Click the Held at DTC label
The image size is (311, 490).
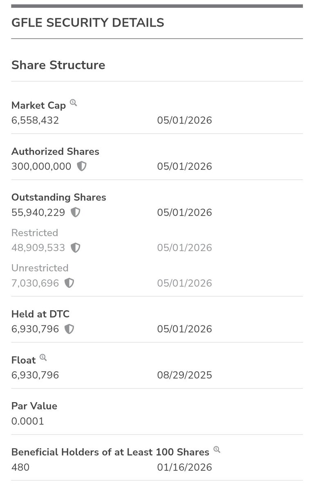40,314
